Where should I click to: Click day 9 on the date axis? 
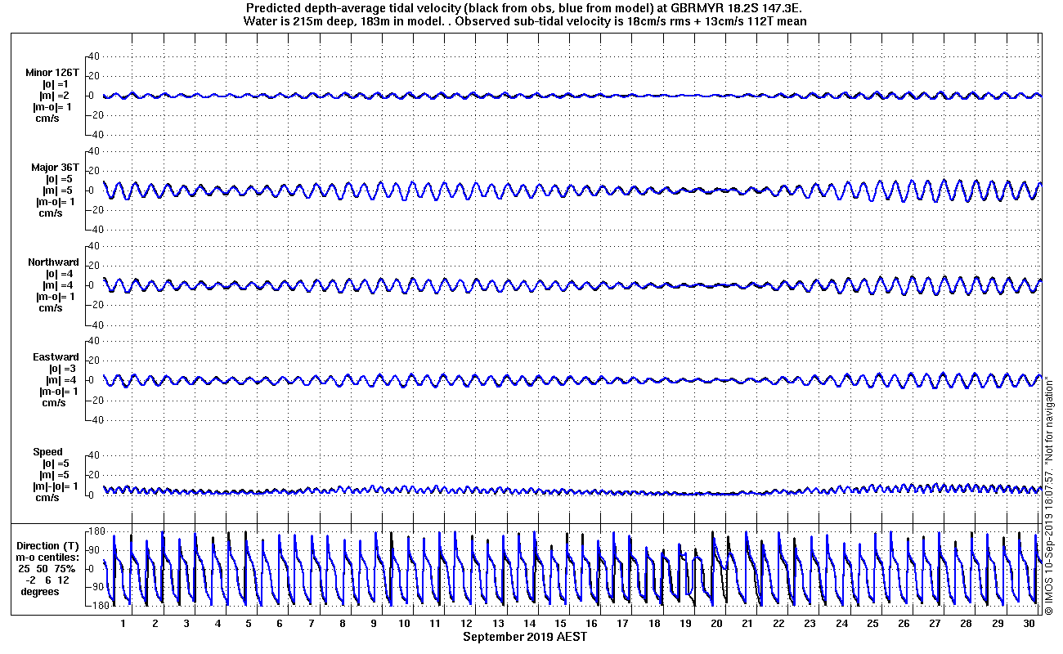374,623
